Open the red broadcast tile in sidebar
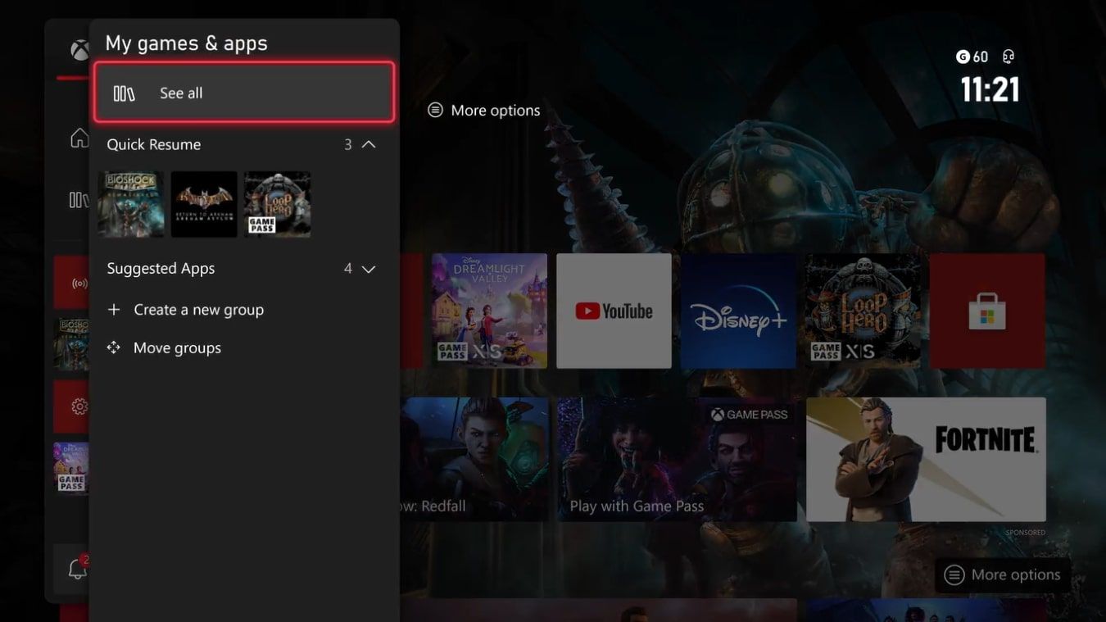Screen dimensions: 1106x622 tap(72, 284)
